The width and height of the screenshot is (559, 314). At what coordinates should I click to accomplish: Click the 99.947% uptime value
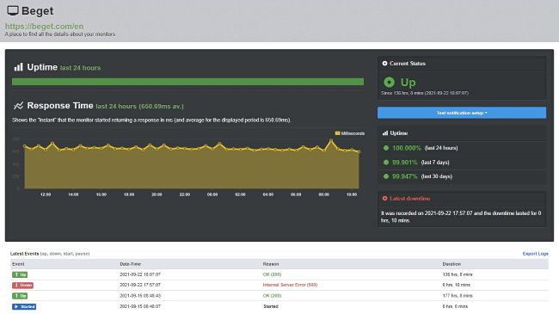pyautogui.click(x=405, y=176)
